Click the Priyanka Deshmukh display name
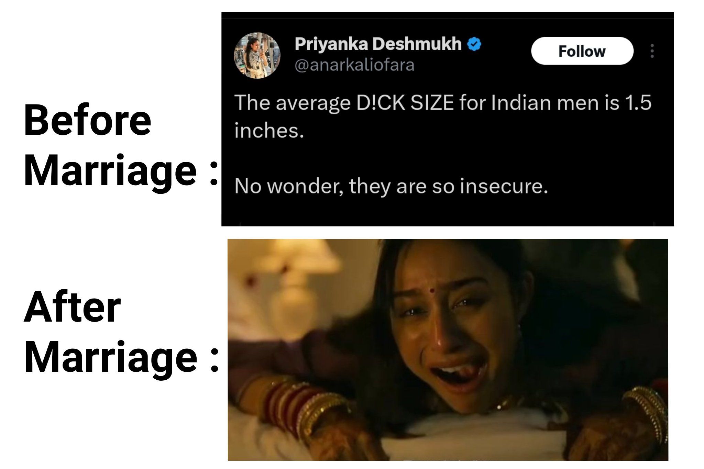 pyautogui.click(x=378, y=44)
